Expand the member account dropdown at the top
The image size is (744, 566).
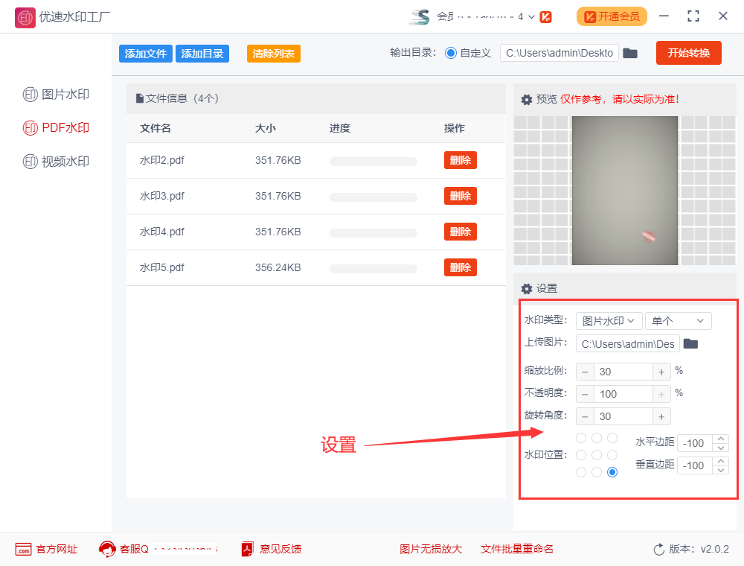[531, 16]
